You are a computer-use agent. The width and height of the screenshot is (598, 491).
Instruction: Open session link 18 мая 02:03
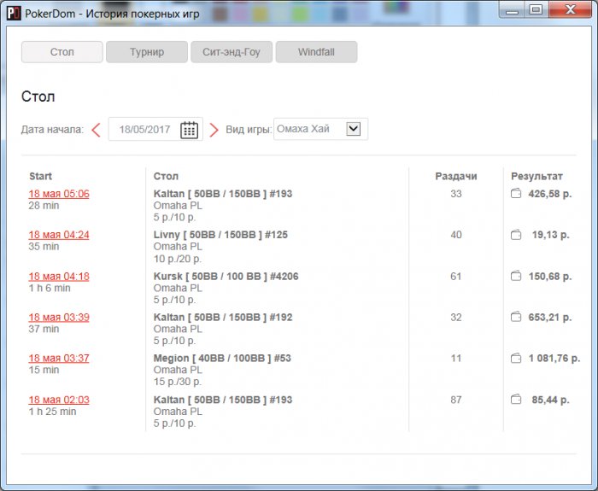coord(59,400)
